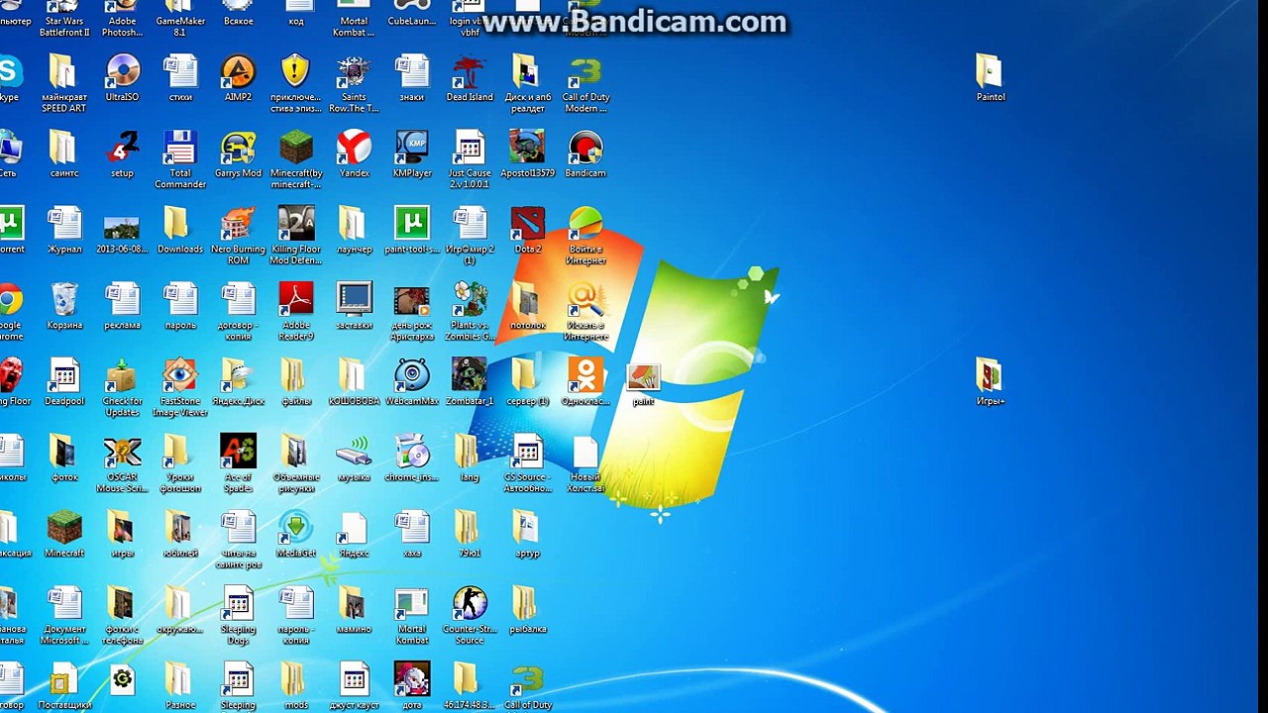
Task: Click the Adobe Photoshop shortcut
Action: tap(122, 19)
